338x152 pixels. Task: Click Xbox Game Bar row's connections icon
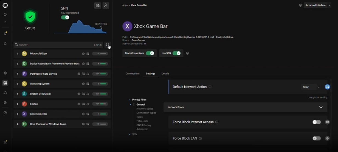coord(83,114)
